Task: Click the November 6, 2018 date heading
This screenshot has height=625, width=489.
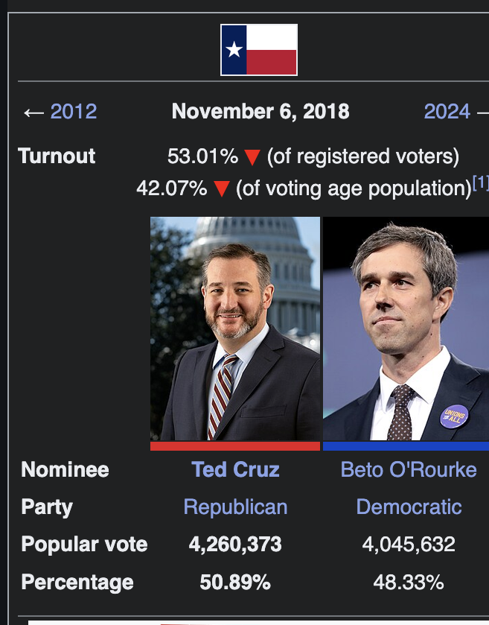Action: click(261, 112)
